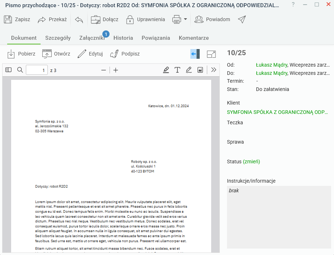Screen dimensions: 334x255
Task: Expand the print options dropdown arrow
Action: click(185, 19)
